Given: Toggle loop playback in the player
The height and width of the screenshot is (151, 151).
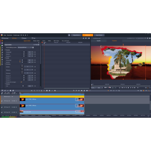Looking at the screenshot, I should (120, 88).
